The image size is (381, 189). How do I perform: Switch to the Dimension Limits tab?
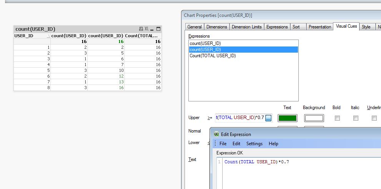[x=246, y=27]
